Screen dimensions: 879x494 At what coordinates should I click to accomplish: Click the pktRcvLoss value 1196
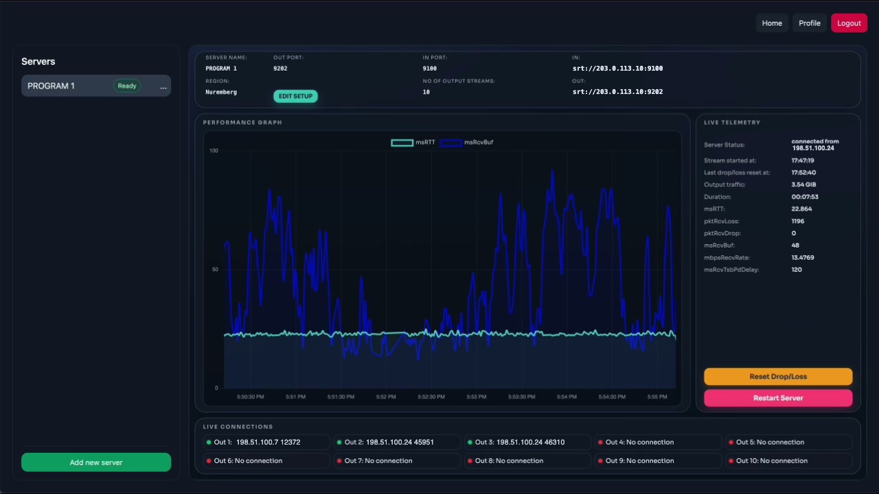coord(797,222)
